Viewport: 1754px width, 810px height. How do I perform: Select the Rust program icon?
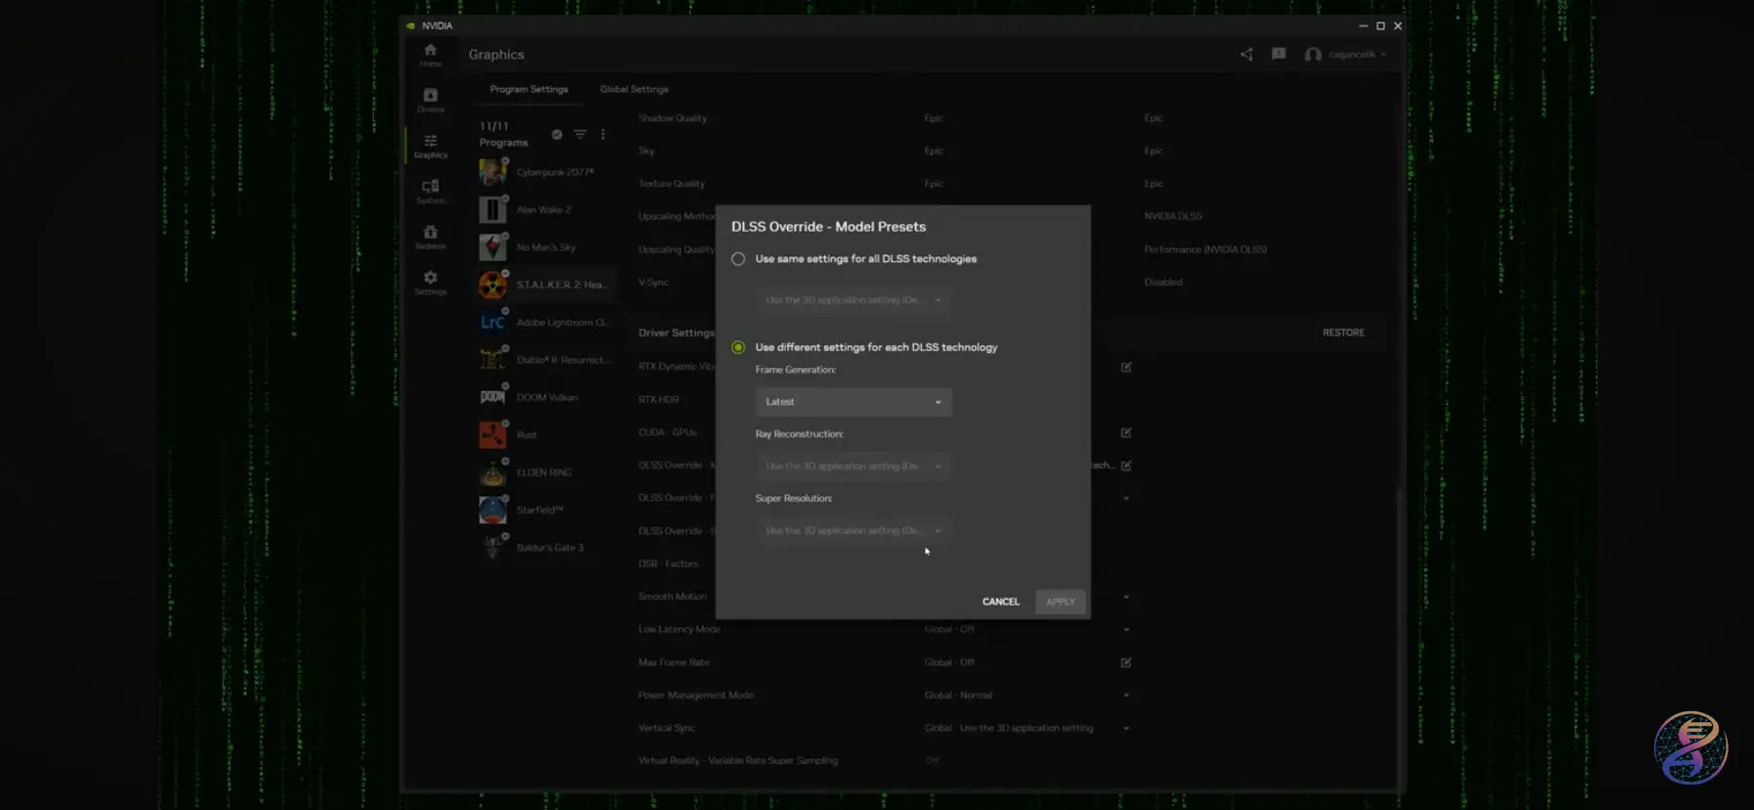tap(492, 434)
